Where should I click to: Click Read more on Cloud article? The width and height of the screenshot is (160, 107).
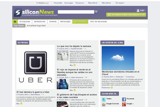coord(106,87)
